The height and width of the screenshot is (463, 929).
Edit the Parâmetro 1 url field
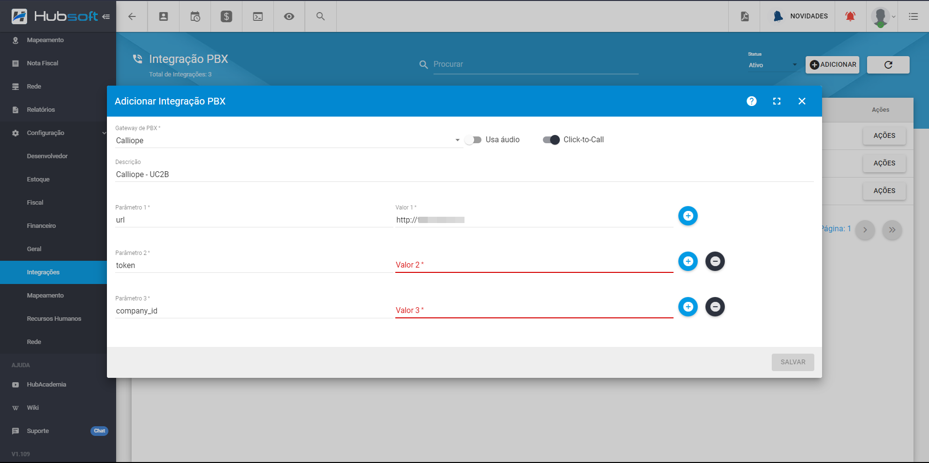(254, 220)
